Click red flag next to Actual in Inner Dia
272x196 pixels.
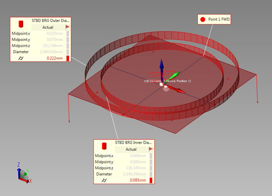(x=151, y=149)
